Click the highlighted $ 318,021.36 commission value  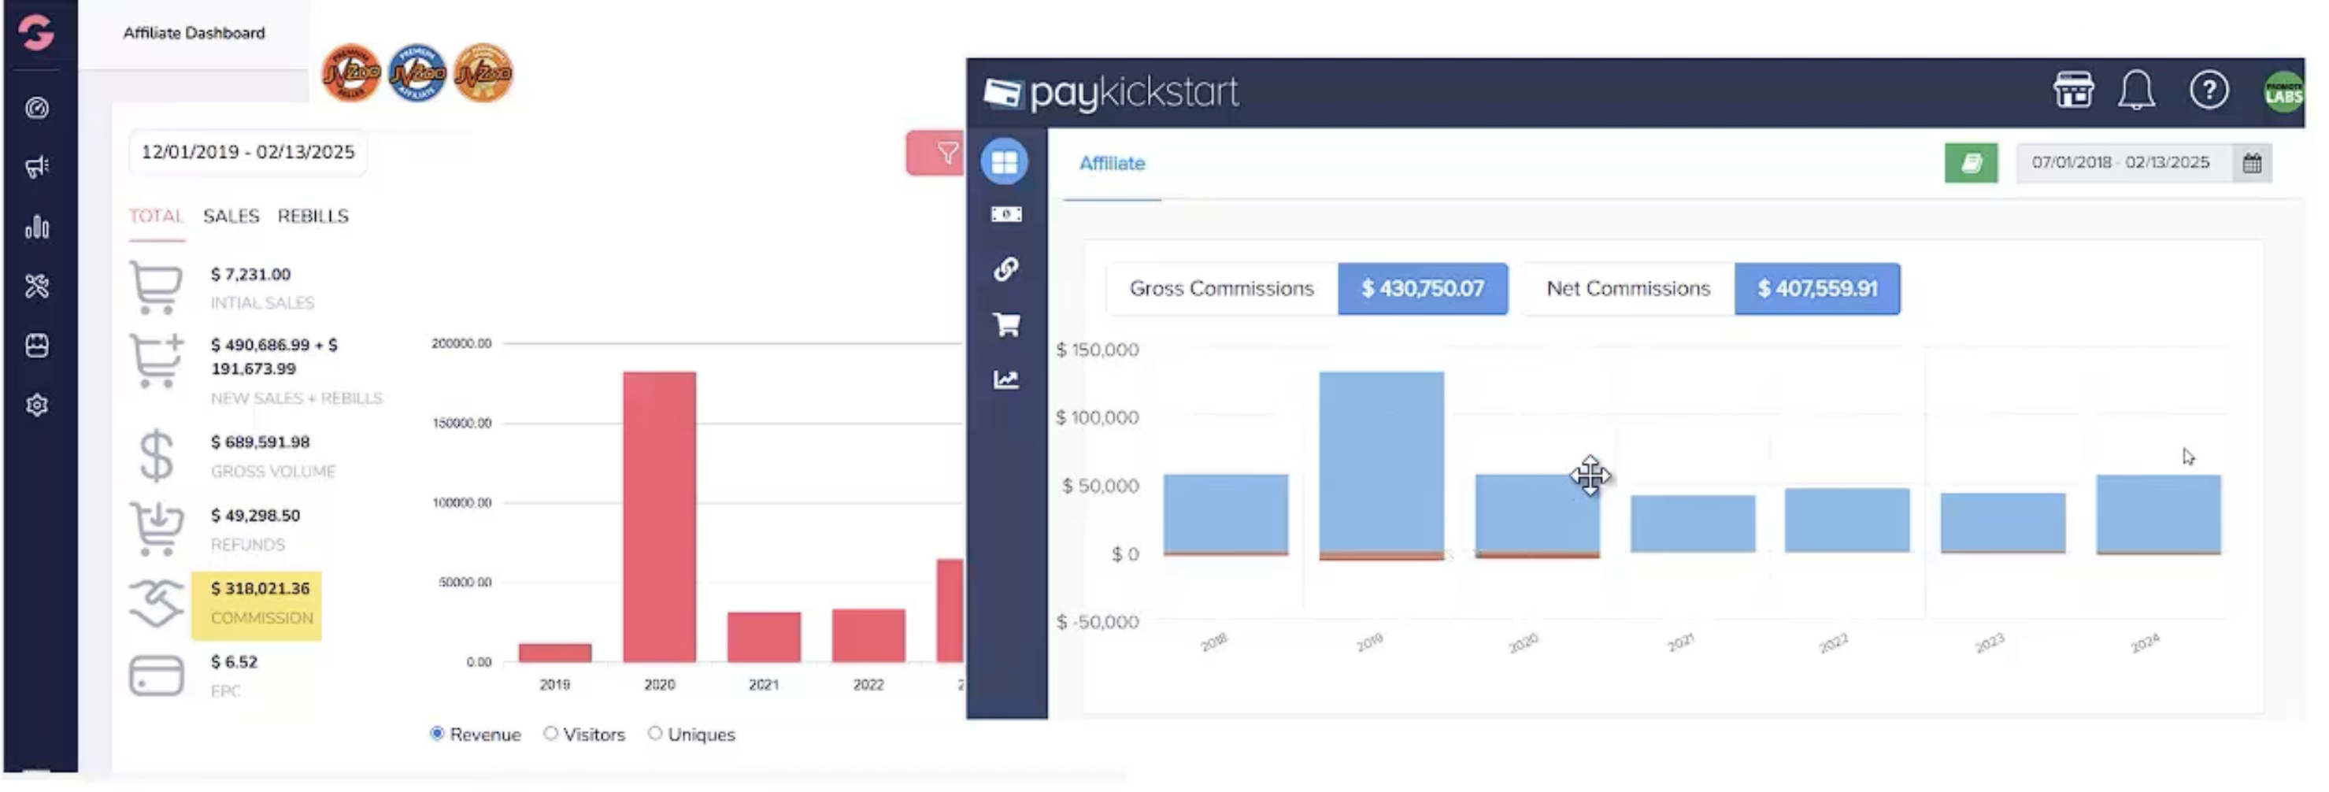coord(261,589)
